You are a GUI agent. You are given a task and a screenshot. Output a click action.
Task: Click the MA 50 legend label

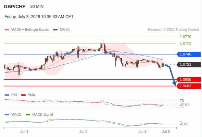coord(65,30)
